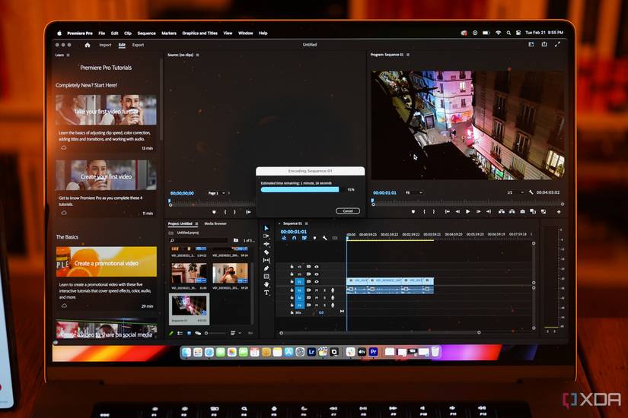Open sort icons dropdown in Project panel
The width and height of the screenshot is (628, 418).
[234, 333]
